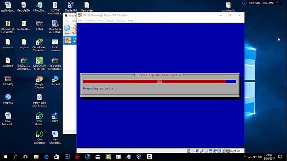Open the 'dokimen' desktop folder

tap(8, 62)
